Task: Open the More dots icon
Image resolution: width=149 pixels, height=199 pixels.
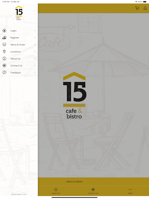Action: click(130, 190)
